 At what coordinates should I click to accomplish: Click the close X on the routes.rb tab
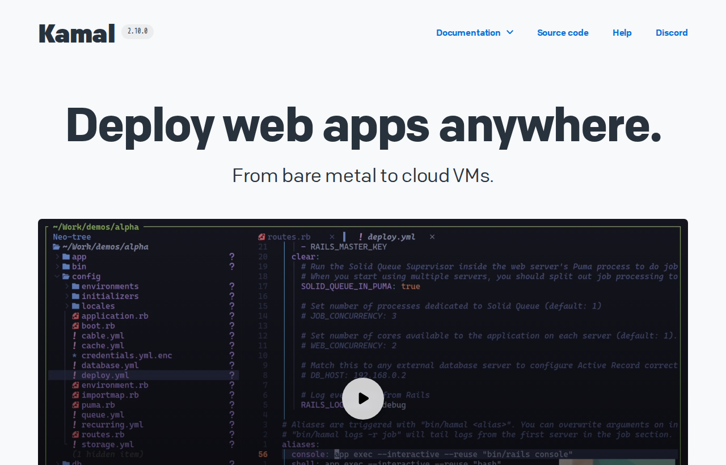(332, 236)
